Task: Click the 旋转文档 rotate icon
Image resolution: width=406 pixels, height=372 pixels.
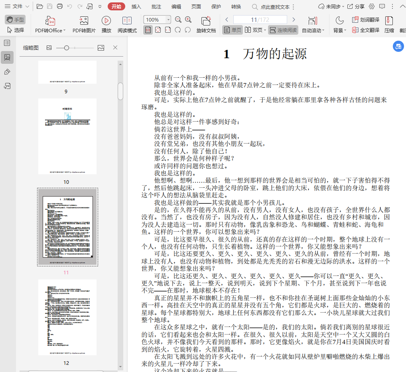Action: [206, 21]
